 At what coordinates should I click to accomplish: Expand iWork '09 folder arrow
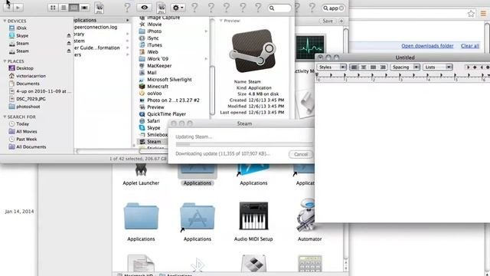coord(206,59)
